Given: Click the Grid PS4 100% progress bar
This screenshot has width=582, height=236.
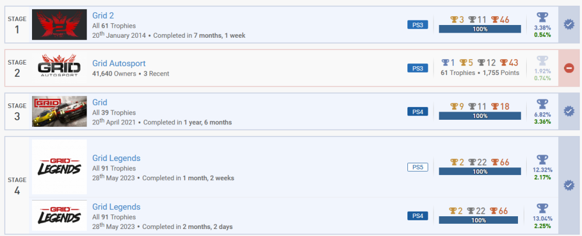Looking at the screenshot, I should [480, 116].
